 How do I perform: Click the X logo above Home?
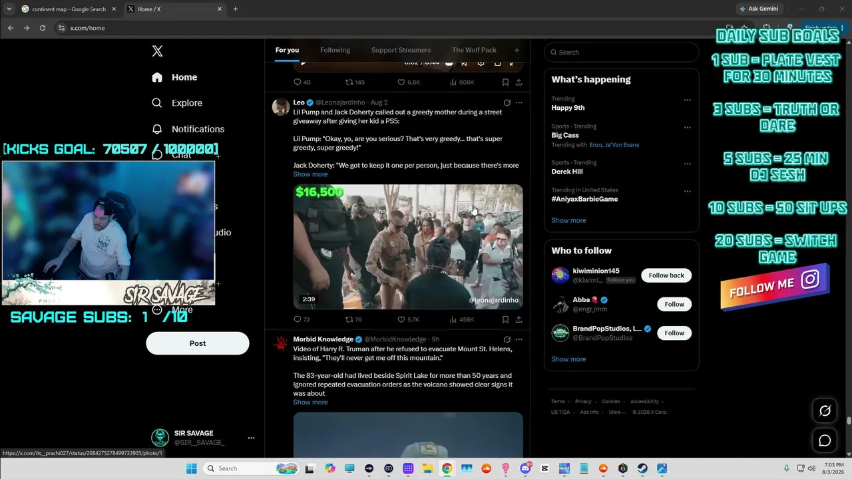coord(157,51)
